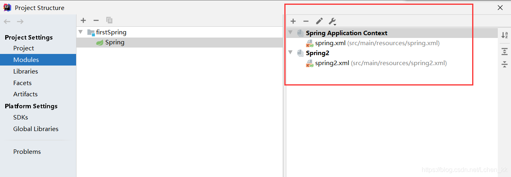Sort alphabetically with the a-z icon
The width and height of the screenshot is (511, 177).
[x=505, y=35]
